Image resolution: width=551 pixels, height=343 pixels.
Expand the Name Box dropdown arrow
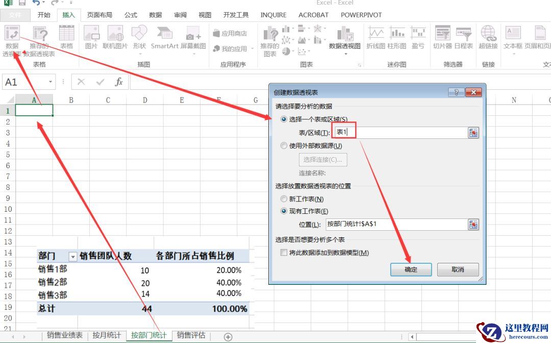(50, 82)
